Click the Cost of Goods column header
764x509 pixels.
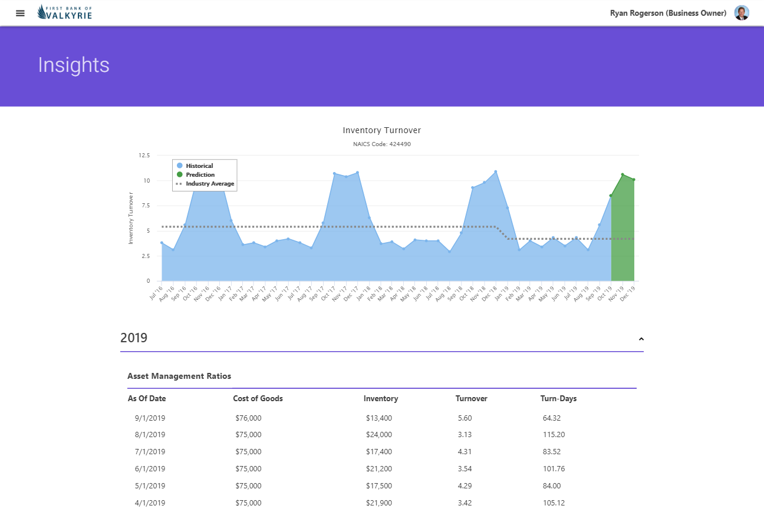(x=258, y=398)
